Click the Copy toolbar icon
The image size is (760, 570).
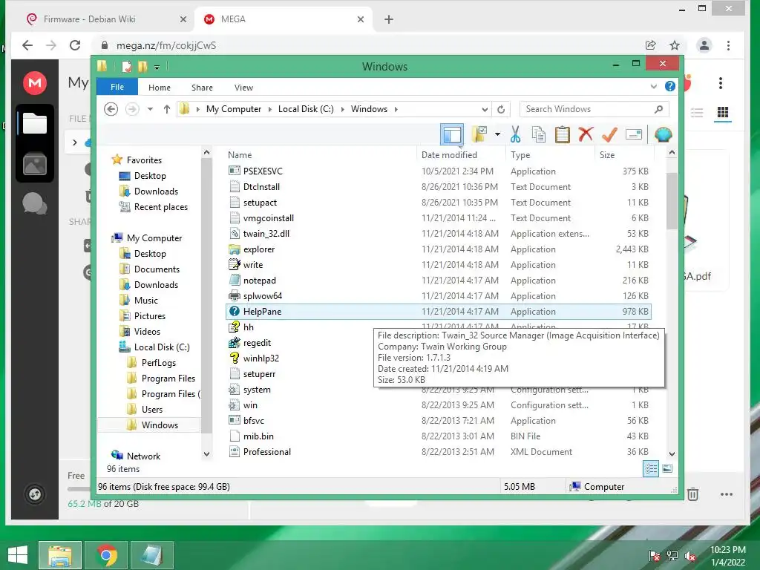pyautogui.click(x=539, y=134)
